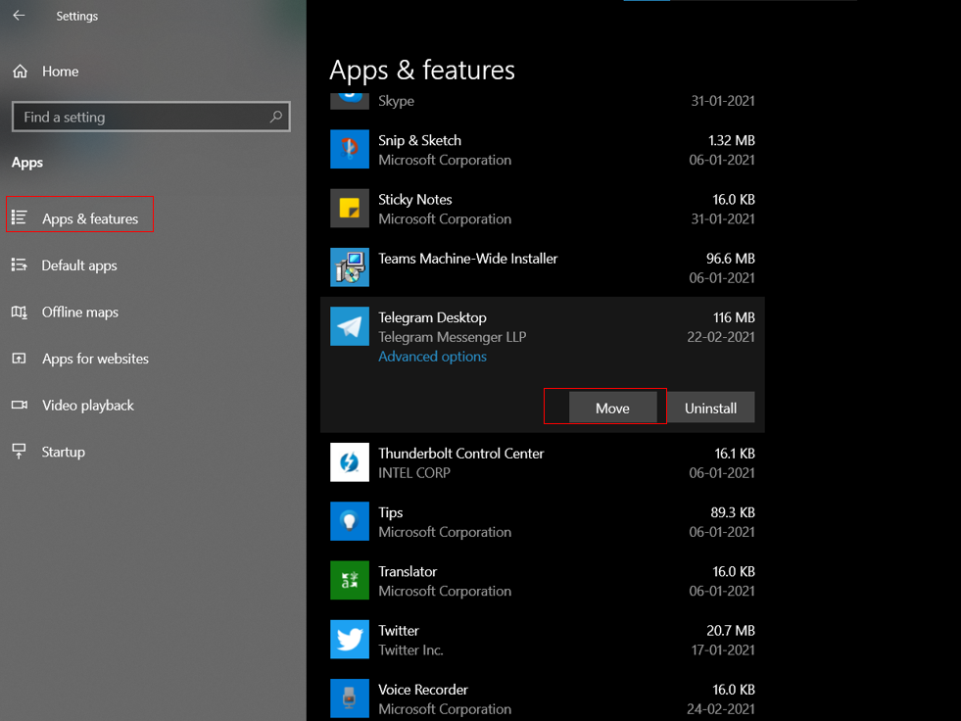Click the Move button for Telegram
Image resolution: width=961 pixels, height=721 pixels.
tap(613, 408)
